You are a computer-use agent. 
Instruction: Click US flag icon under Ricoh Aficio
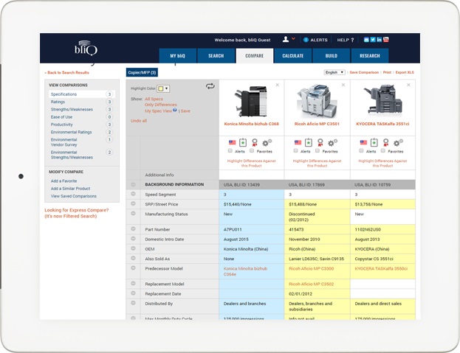click(x=298, y=142)
